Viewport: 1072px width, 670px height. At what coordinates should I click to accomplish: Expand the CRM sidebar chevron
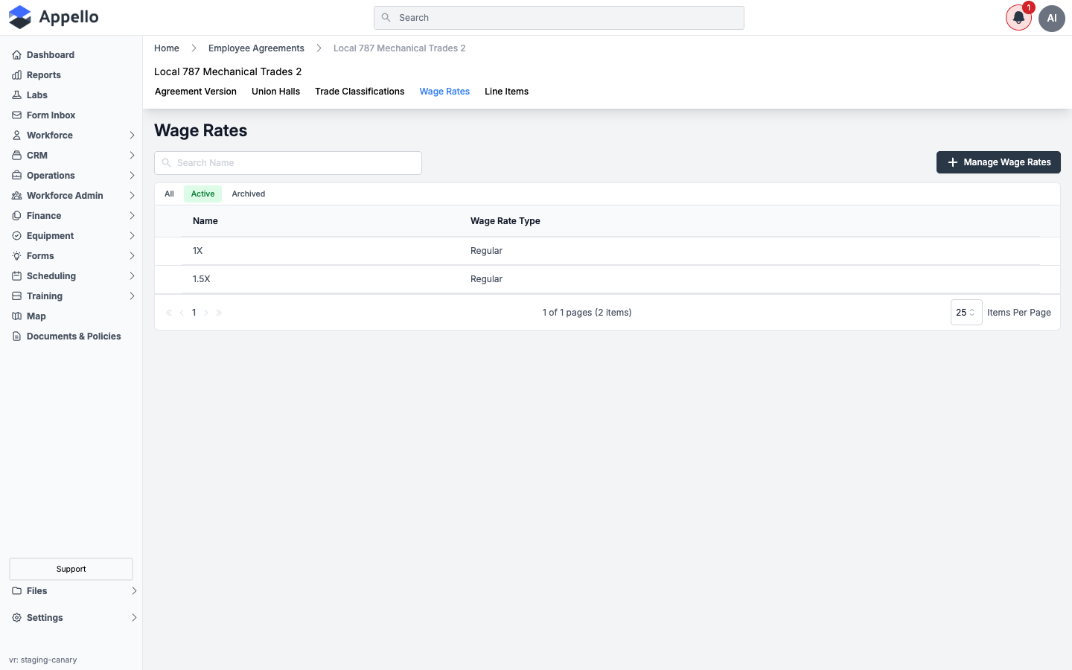132,156
